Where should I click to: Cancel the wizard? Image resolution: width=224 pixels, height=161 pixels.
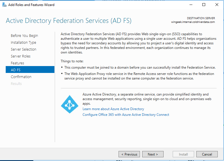207,154
